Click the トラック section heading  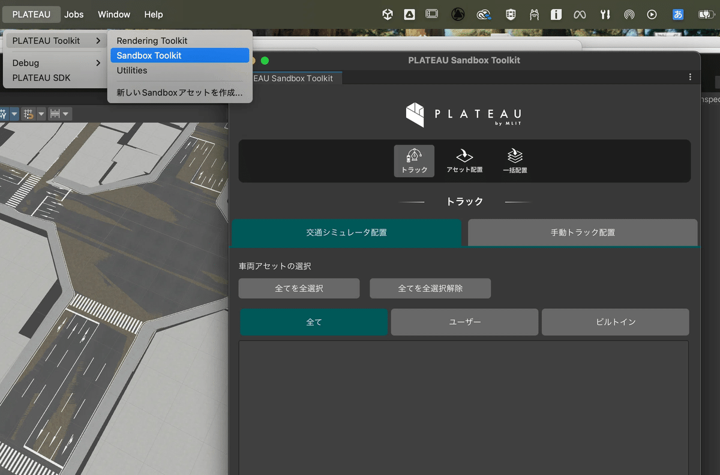click(465, 202)
